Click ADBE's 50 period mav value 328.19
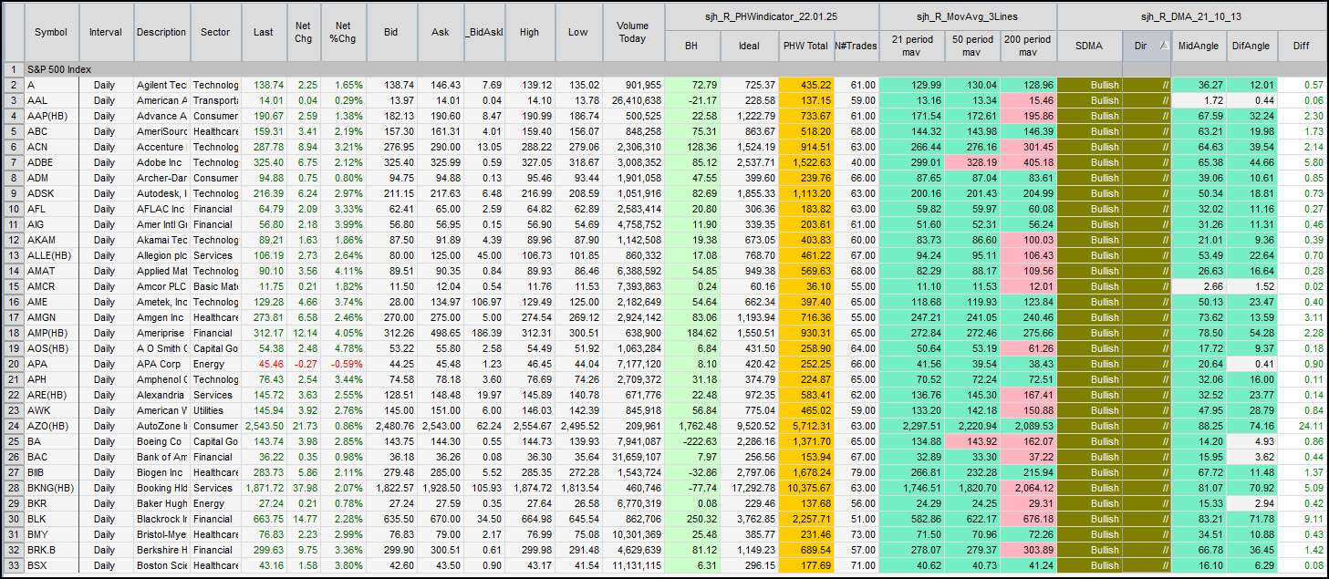This screenshot has width=1329, height=579. coord(981,162)
